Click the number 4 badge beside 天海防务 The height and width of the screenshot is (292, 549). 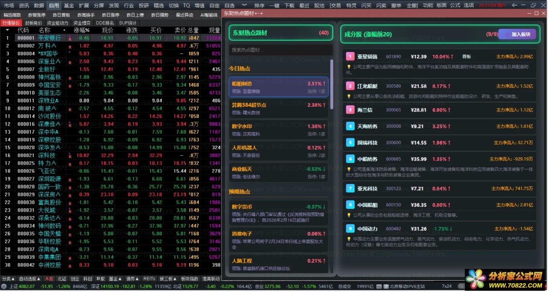[x=350, y=126]
